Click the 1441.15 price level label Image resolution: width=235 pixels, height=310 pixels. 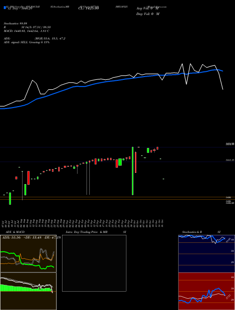[230, 160]
